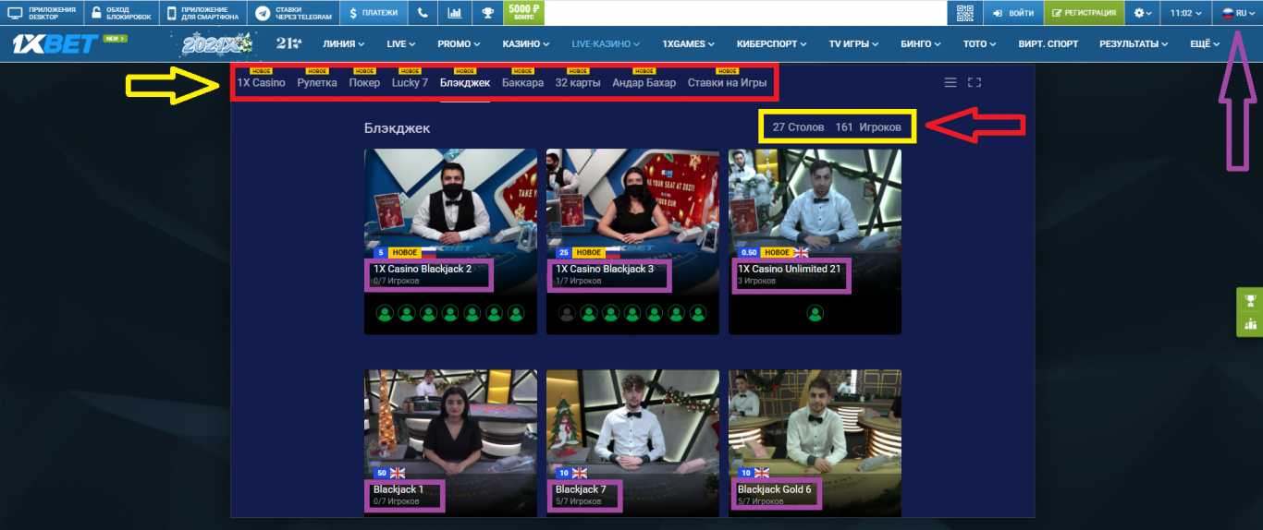Image resolution: width=1263 pixels, height=530 pixels.
Task: Open the settings gear dropdown
Action: pos(1143,13)
